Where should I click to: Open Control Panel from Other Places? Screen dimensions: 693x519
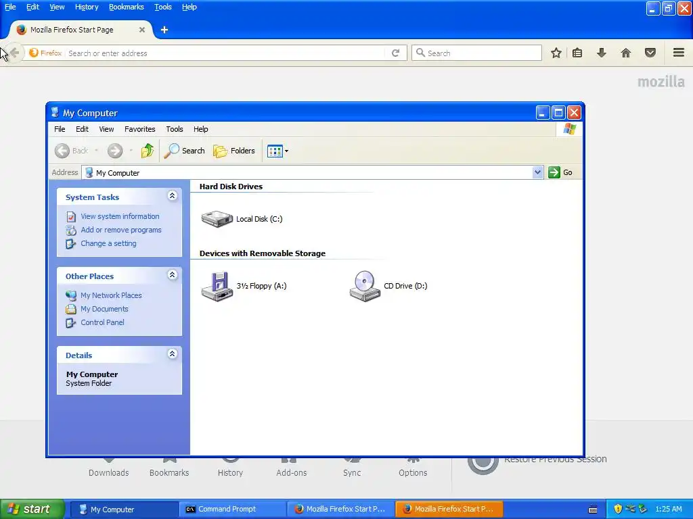pyautogui.click(x=102, y=322)
